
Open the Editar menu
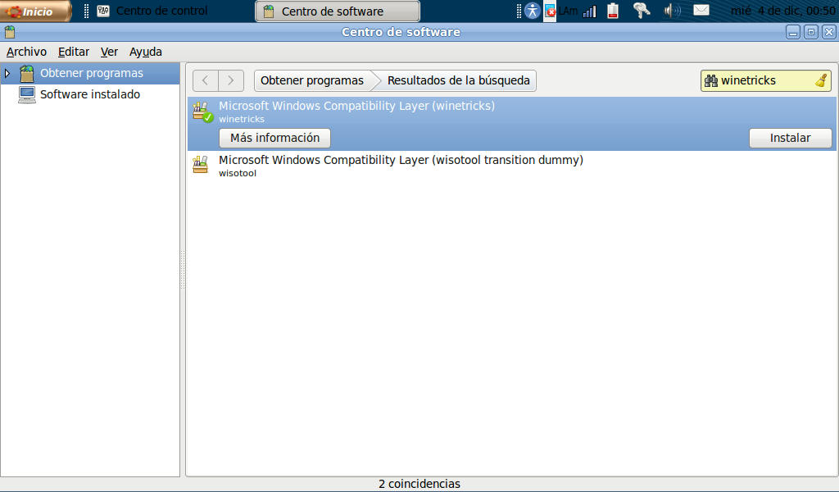point(73,52)
